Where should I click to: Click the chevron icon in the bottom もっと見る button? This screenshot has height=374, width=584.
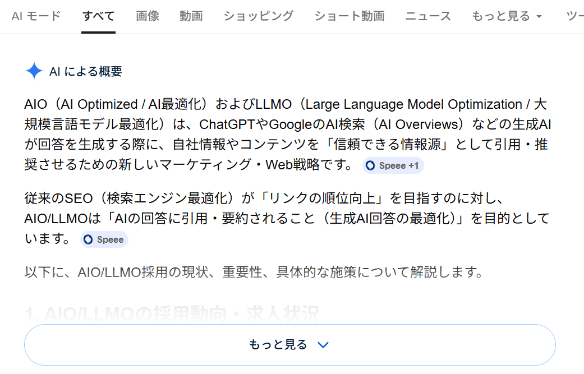pos(323,345)
